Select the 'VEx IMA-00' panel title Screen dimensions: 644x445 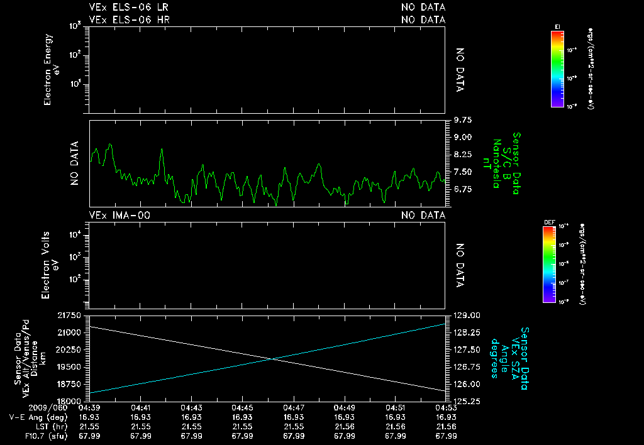click(119, 215)
